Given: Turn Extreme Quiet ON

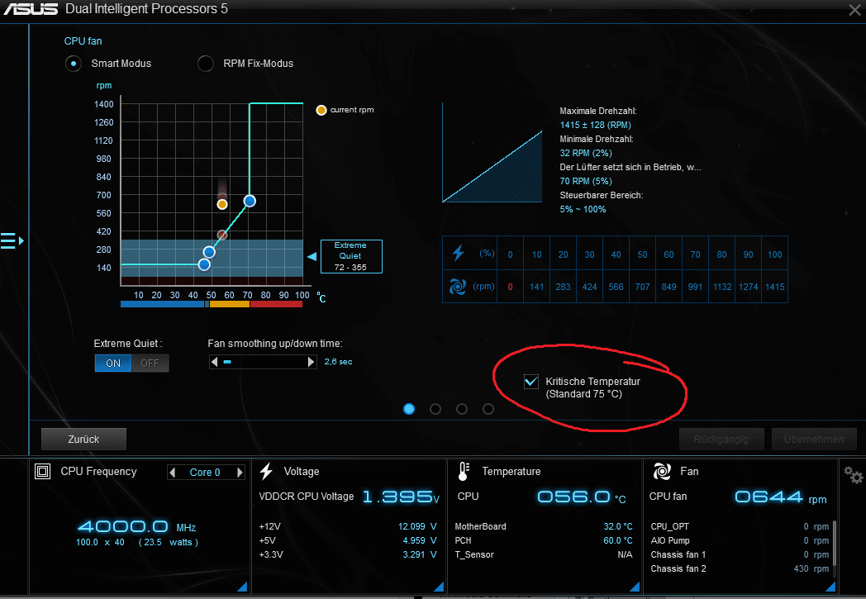Looking at the screenshot, I should click(x=113, y=364).
